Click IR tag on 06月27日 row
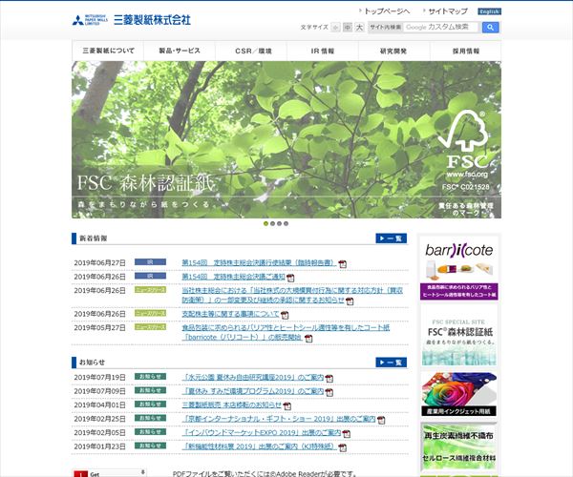Viewport: 573px width, 477px height. (150, 262)
